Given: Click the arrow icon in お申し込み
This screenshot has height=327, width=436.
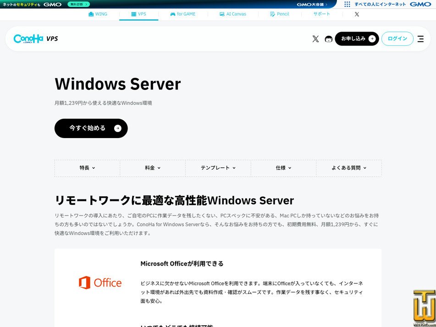Looking at the screenshot, I should coord(372,39).
